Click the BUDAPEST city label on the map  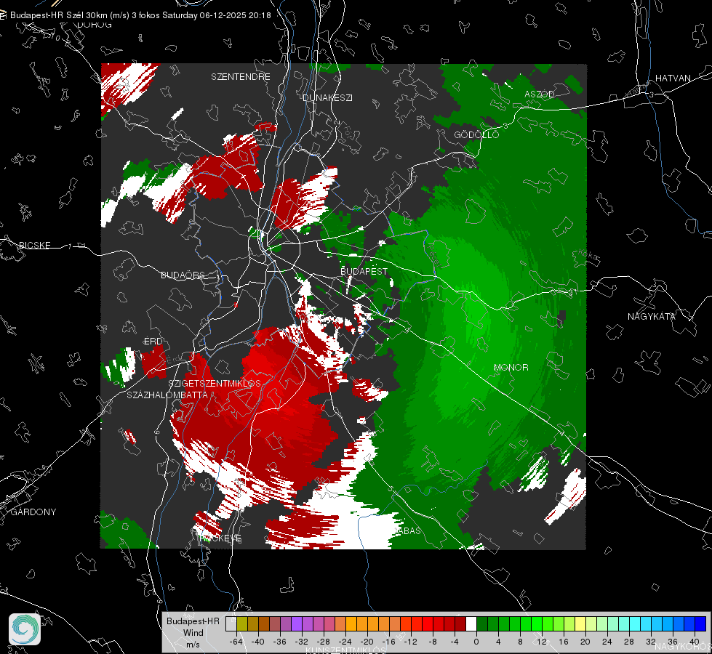(x=364, y=271)
